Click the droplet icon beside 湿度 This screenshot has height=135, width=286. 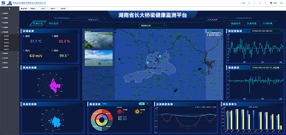pos(53,36)
